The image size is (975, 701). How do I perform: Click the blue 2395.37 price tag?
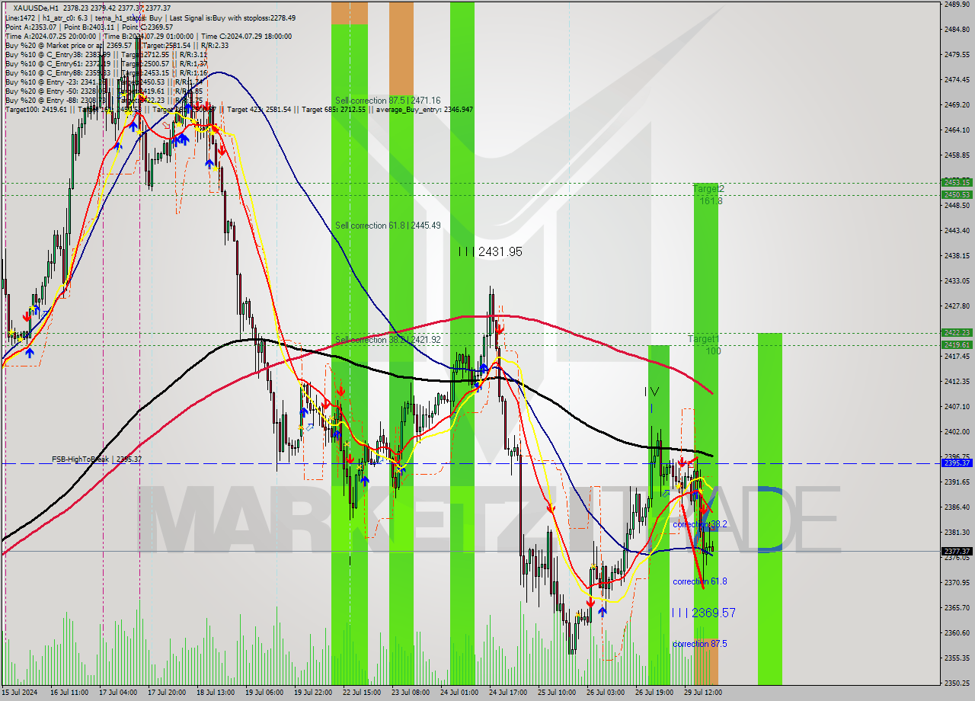(x=957, y=463)
